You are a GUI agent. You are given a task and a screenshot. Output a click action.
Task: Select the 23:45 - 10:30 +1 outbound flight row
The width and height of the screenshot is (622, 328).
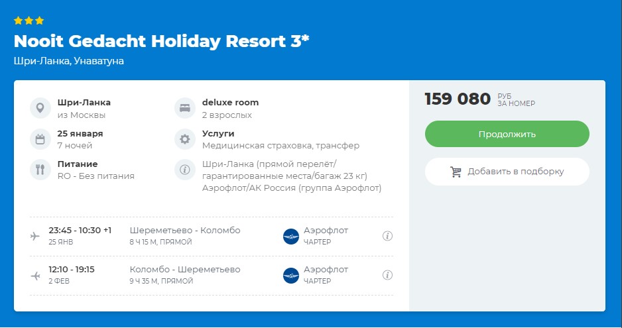[212, 236]
